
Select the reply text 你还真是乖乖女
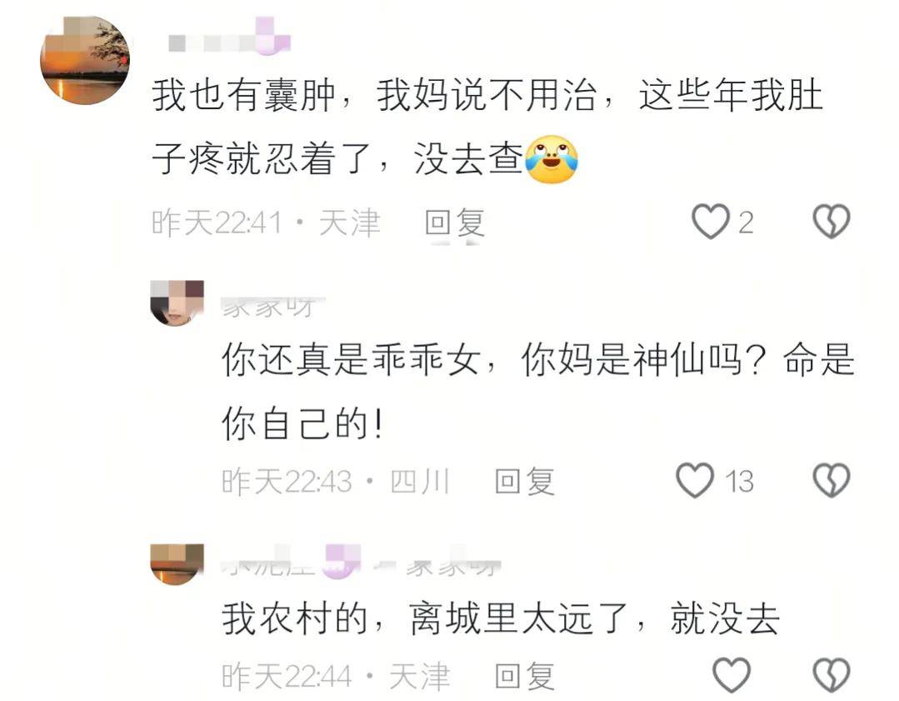tap(351, 360)
